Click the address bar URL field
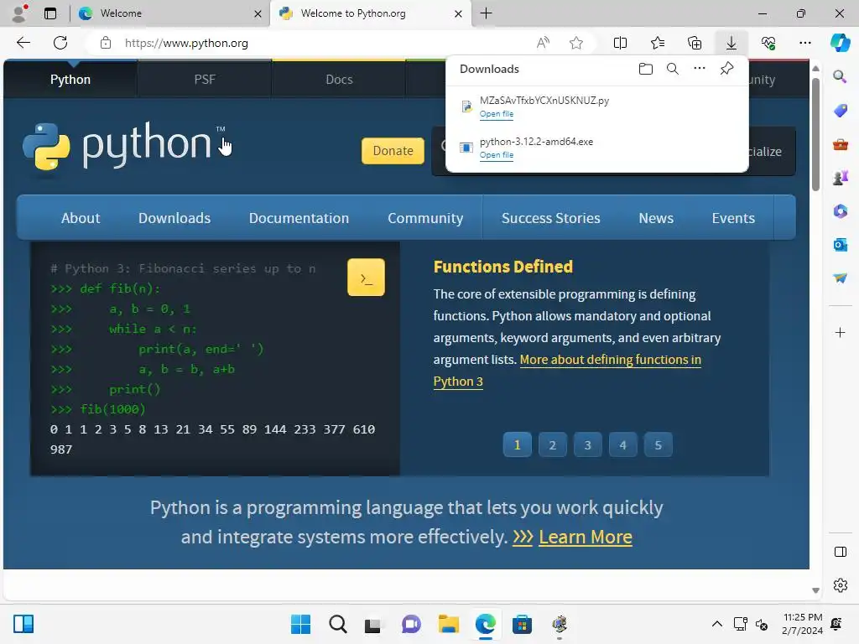This screenshot has width=859, height=644. point(323,43)
